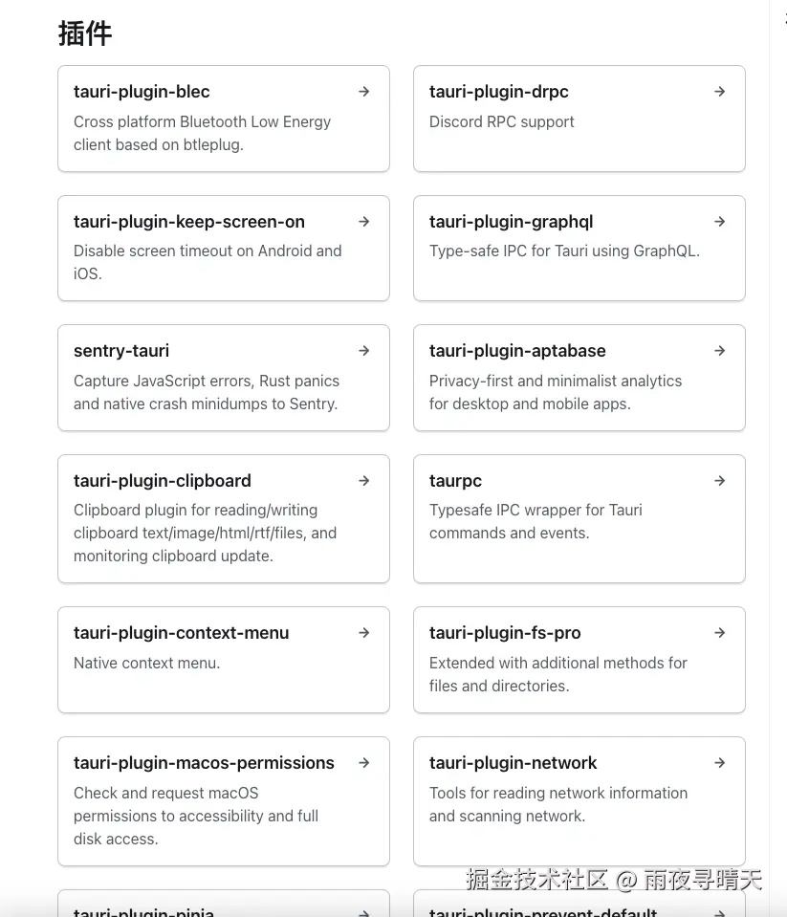Click arrow icon on taurpc card
Image resolution: width=787 pixels, height=917 pixels.
(720, 481)
